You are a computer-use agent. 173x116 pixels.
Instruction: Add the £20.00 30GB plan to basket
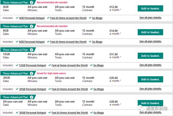point(150,79)
